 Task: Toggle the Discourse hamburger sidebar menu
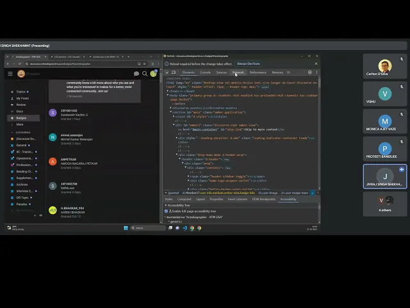10,74
